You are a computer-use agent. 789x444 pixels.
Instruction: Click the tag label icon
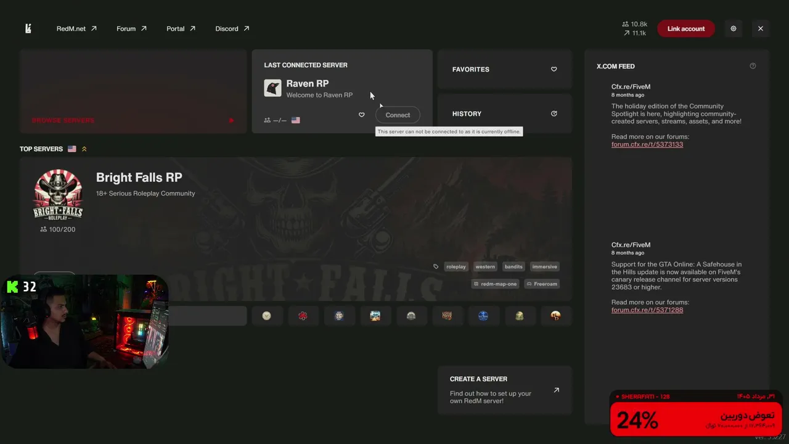click(x=436, y=266)
